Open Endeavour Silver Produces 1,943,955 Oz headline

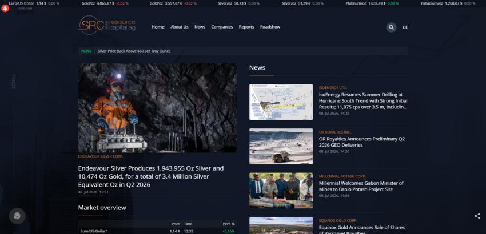151,176
